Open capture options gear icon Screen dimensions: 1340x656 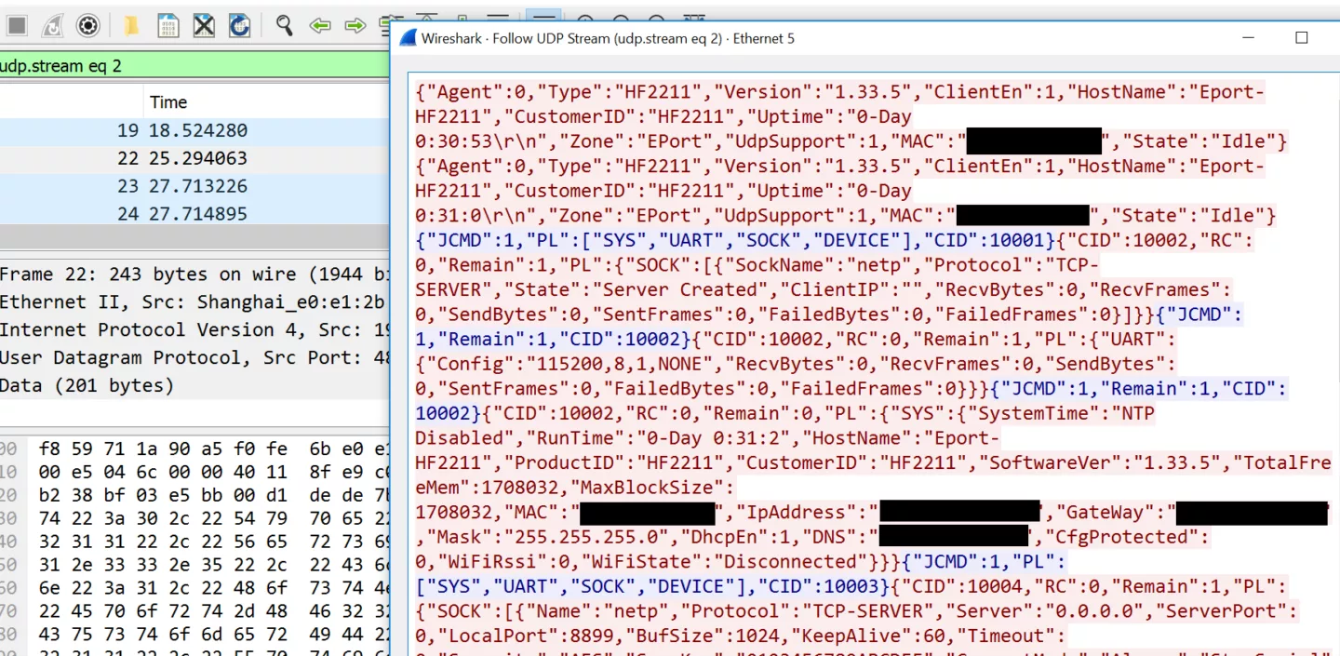tap(88, 26)
